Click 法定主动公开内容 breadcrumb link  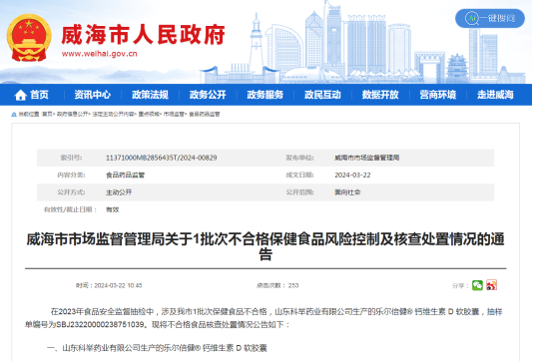tap(113, 115)
